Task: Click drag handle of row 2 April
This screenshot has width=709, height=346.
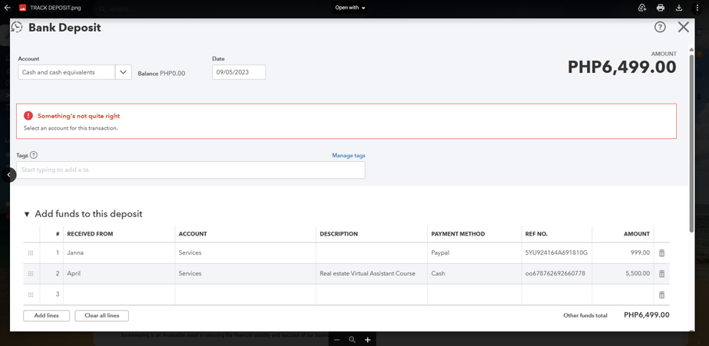Action: click(x=31, y=274)
